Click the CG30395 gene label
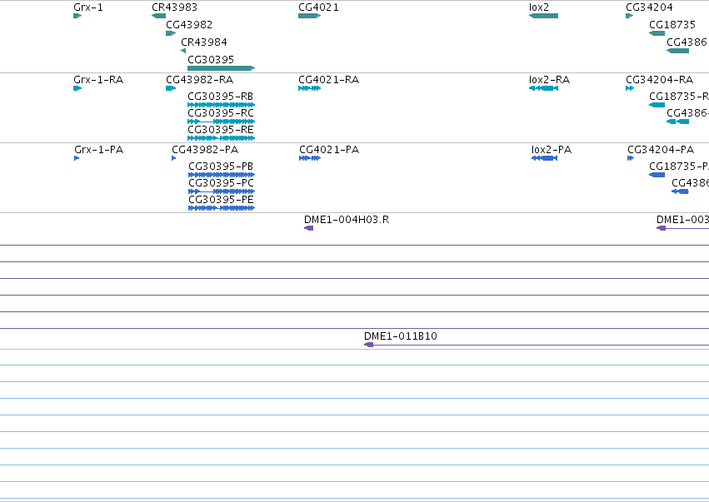This screenshot has width=709, height=502. pos(211,60)
